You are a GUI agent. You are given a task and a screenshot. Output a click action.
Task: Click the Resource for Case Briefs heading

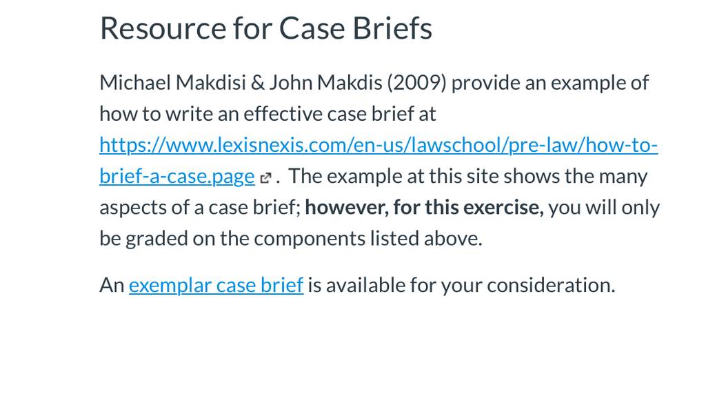[x=265, y=28]
